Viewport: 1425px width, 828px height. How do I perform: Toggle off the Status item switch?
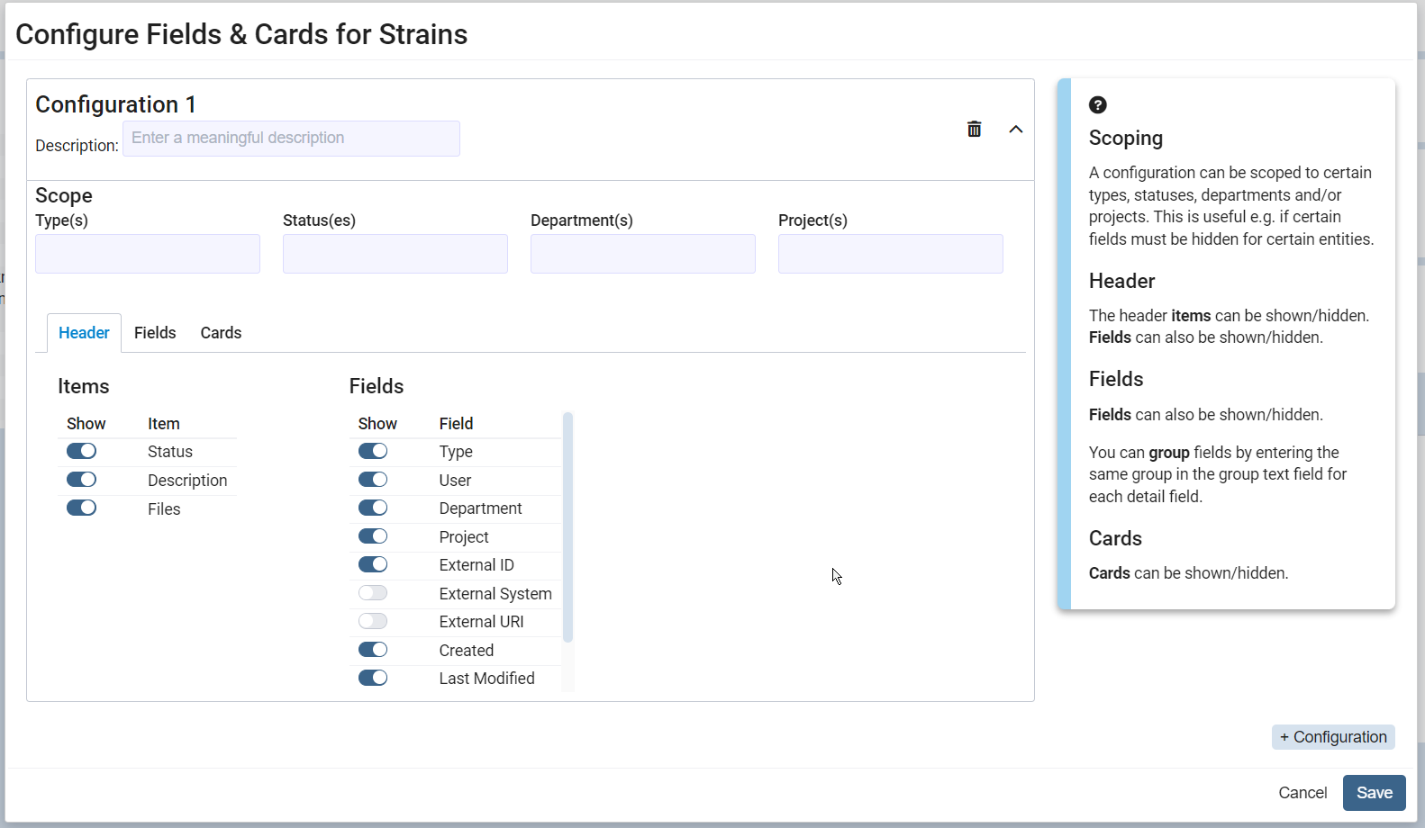click(81, 451)
